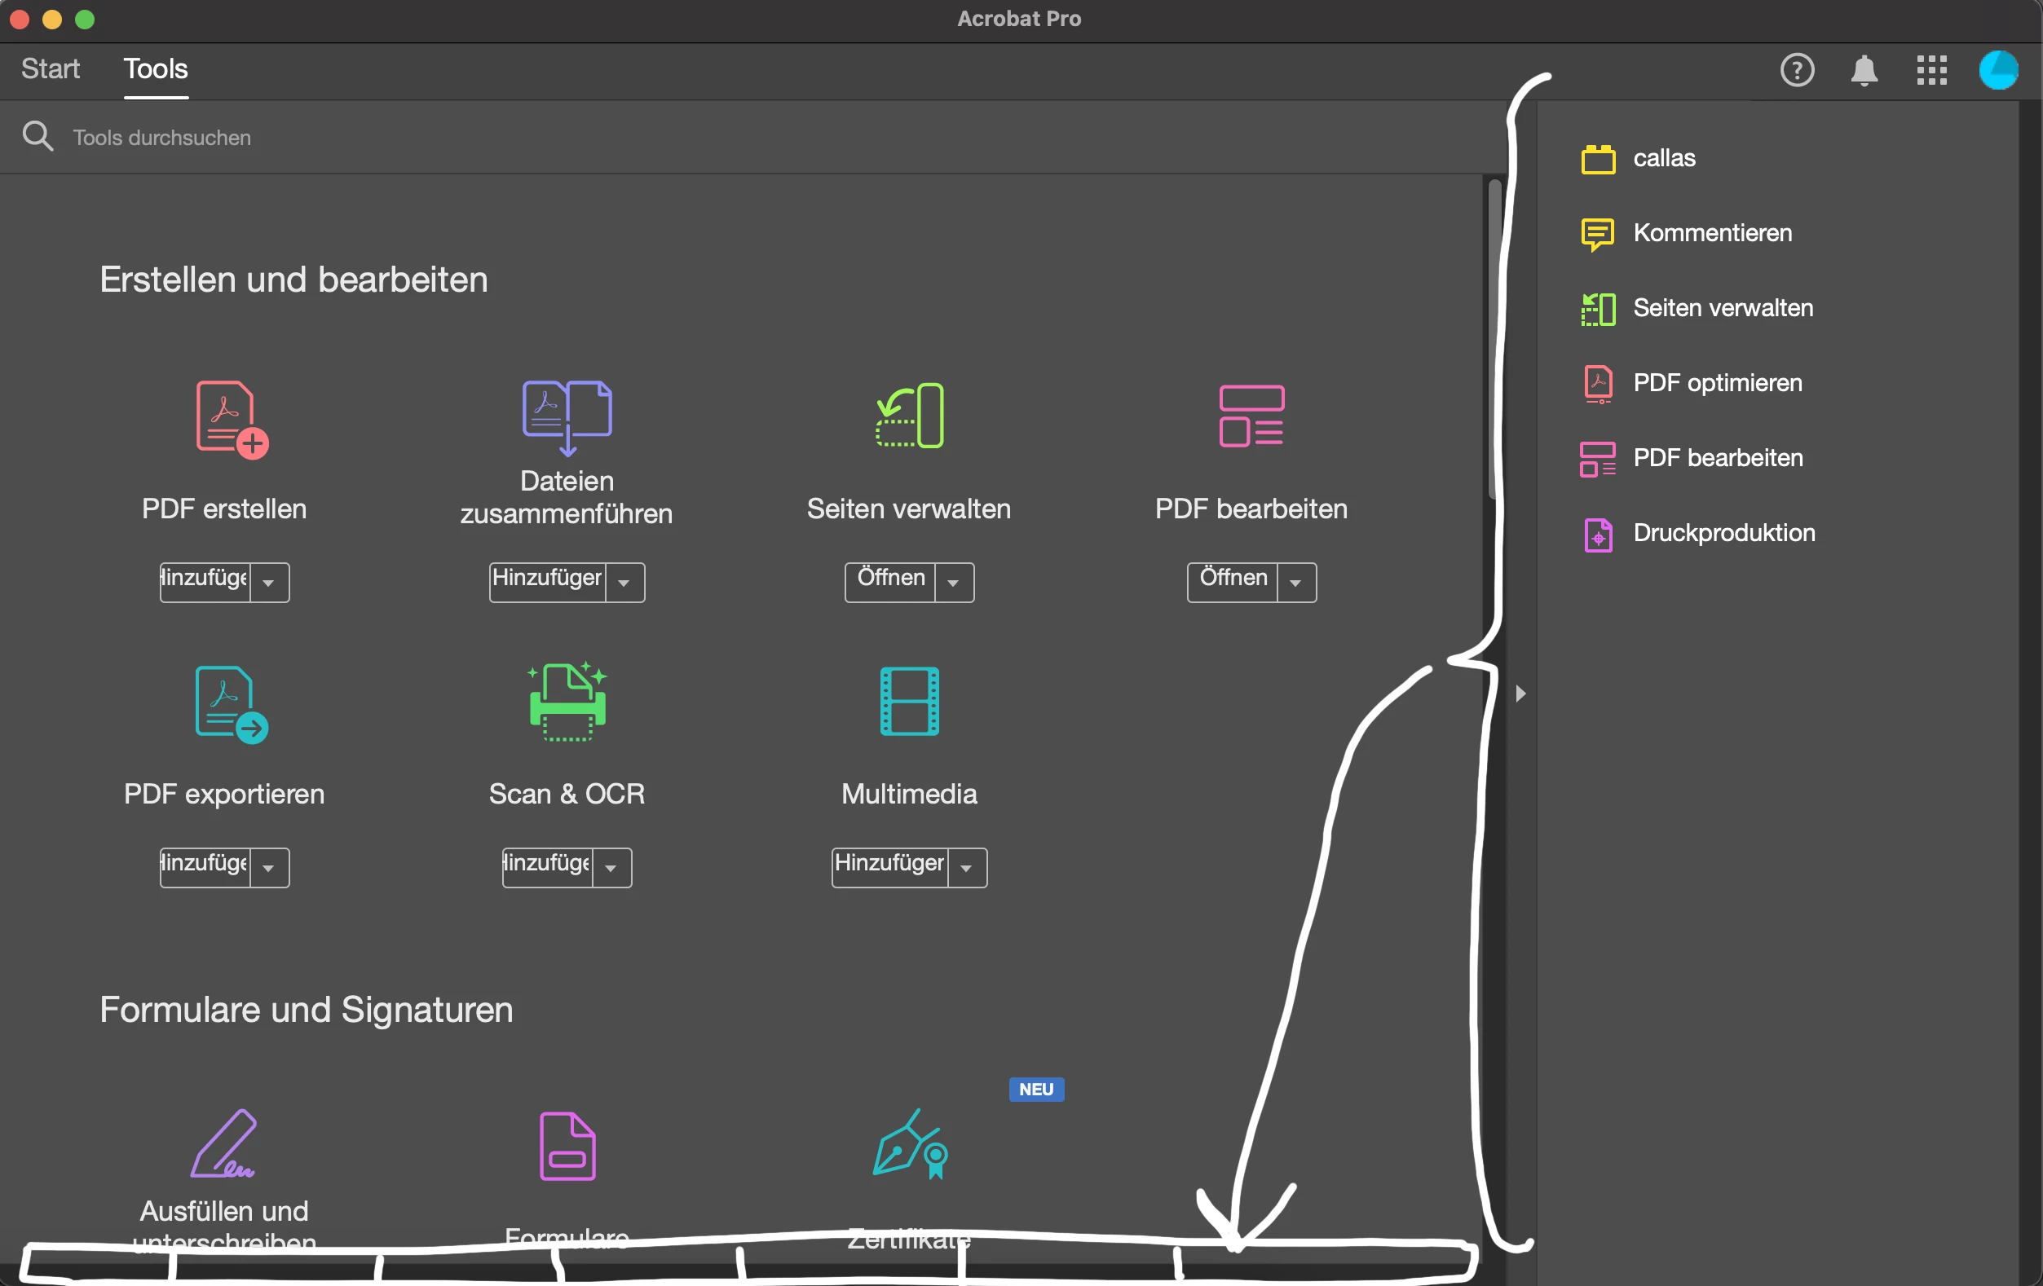Click the Zertifikate pen icon
The height and width of the screenshot is (1286, 2043).
coord(909,1144)
